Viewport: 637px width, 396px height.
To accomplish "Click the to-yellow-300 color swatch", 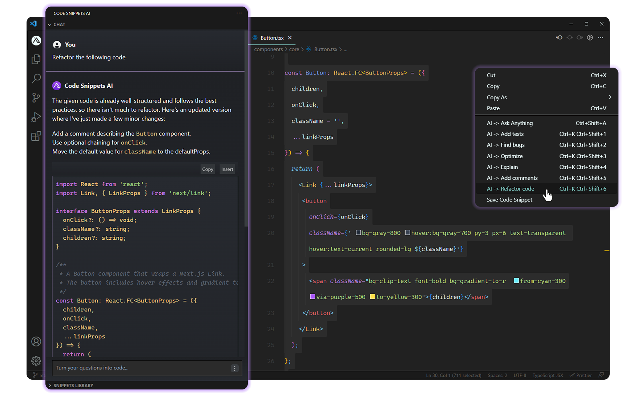I will pos(372,296).
